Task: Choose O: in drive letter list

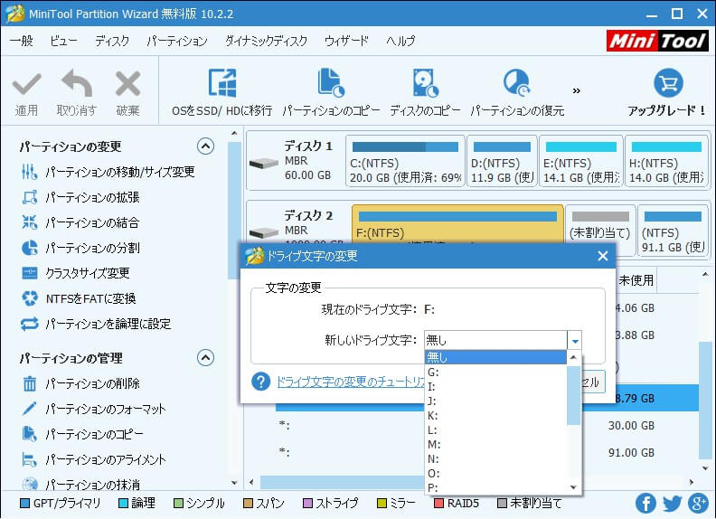Action: pos(495,474)
